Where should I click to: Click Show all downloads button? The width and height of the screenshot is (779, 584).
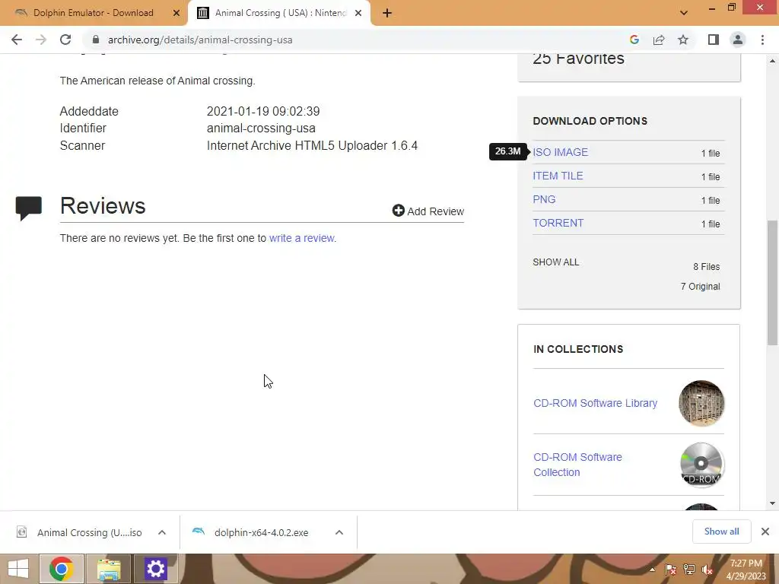(721, 532)
